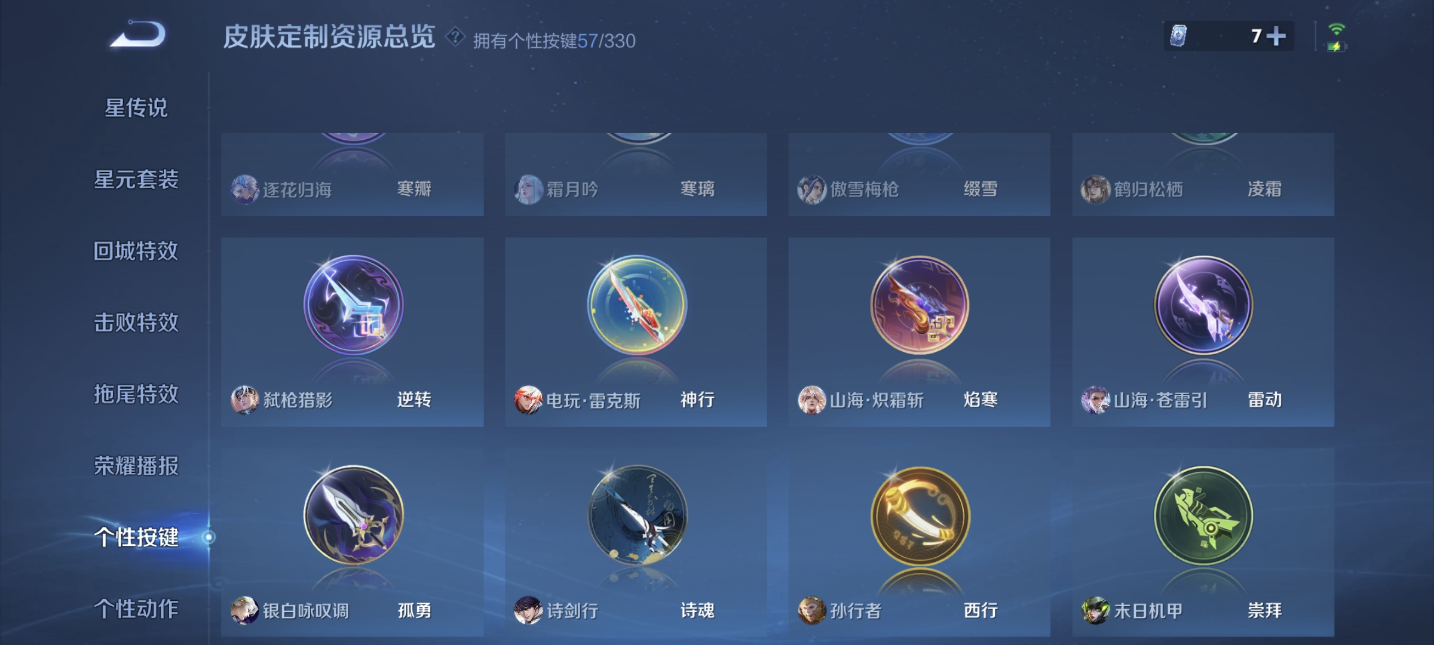The image size is (1434, 645).
Task: Click the 逐花归海 寒瓣 card
Action: point(353,174)
